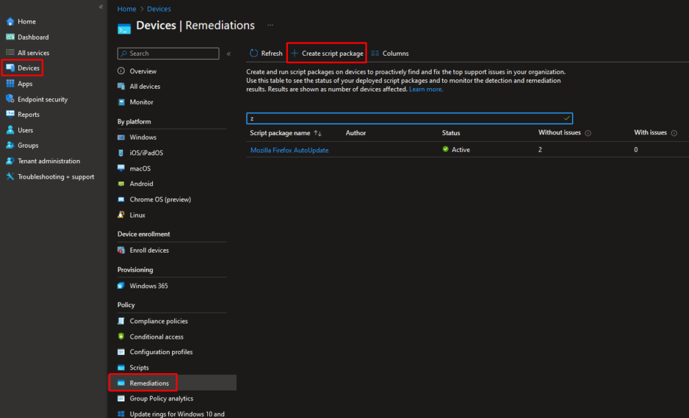Collapse the Devices submenu panel chevron

[x=229, y=54]
